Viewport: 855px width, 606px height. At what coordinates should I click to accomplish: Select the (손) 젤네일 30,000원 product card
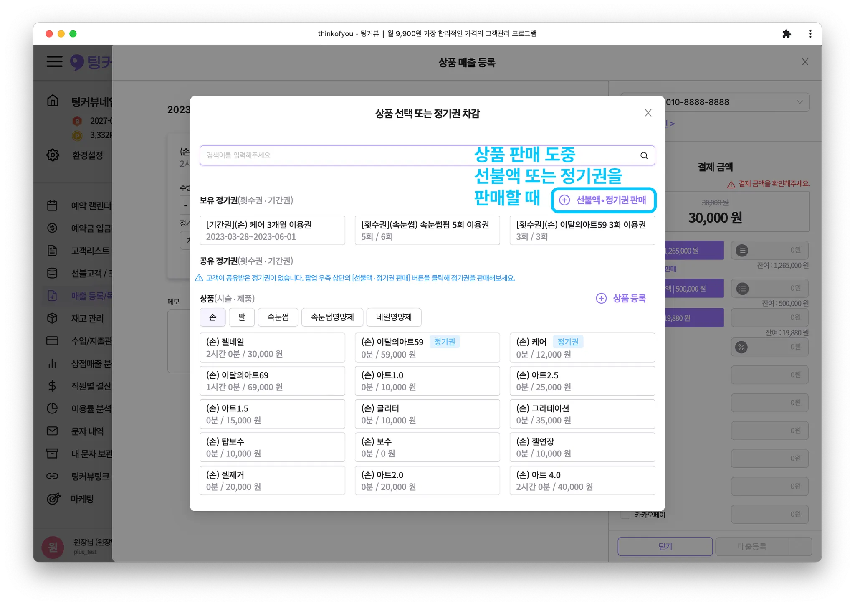(272, 347)
